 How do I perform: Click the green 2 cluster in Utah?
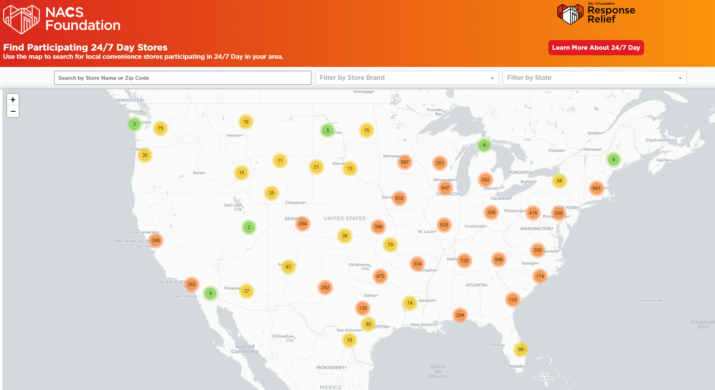(x=249, y=227)
